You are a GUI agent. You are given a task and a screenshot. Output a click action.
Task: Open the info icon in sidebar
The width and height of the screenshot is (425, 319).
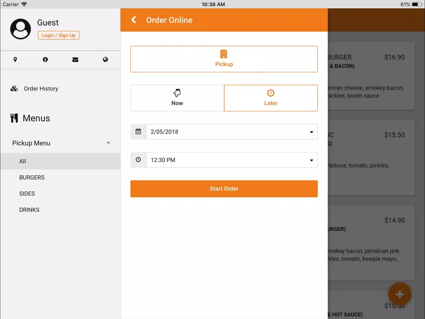[x=45, y=60]
